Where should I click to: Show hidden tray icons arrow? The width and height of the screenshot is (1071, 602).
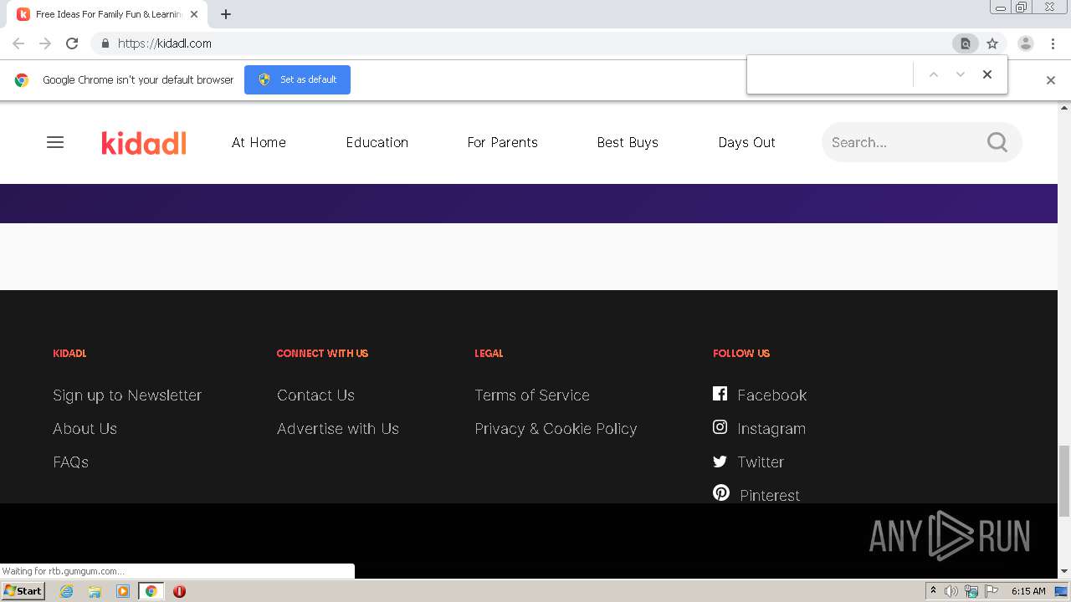(x=933, y=591)
